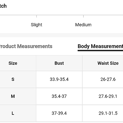This screenshot has height=123, width=123.
Task: Select the Body Measurements tab
Action: [100, 46]
